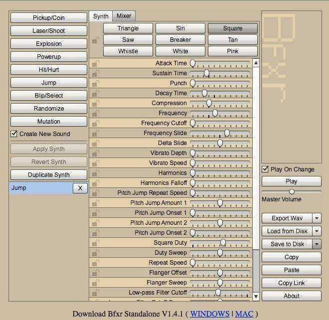Remove the Jump sound with X
Image resolution: width=329 pixels, height=320 pixels.
point(80,188)
